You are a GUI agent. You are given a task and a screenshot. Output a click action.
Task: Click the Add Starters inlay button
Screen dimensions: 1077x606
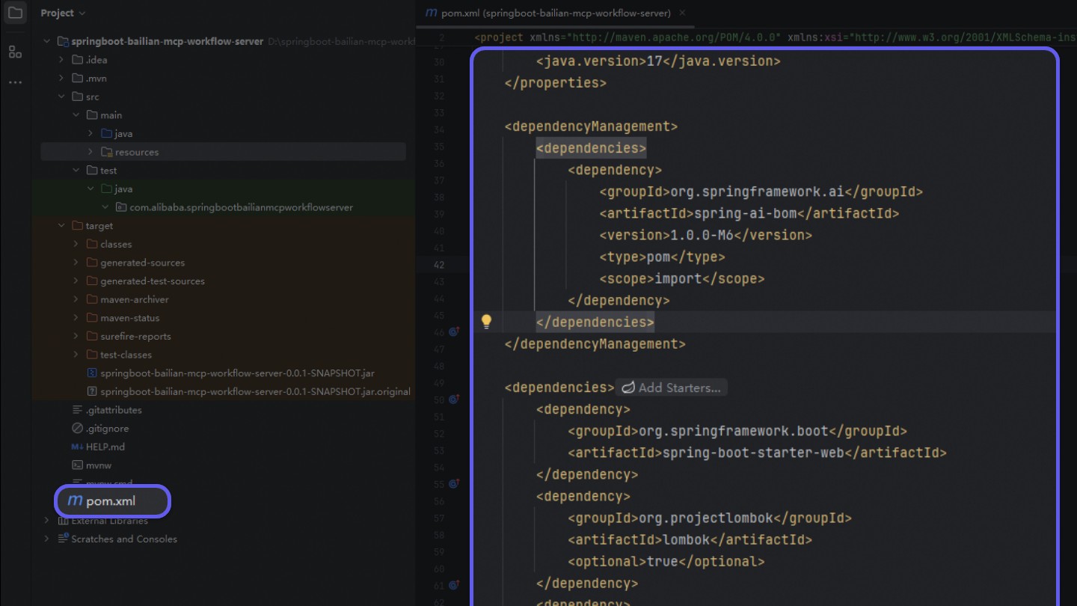pyautogui.click(x=672, y=388)
